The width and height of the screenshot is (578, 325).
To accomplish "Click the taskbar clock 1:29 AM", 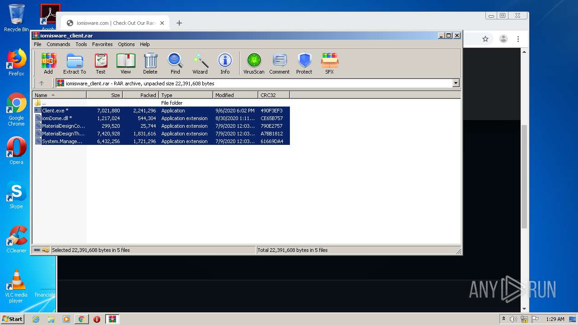I will [x=555, y=319].
